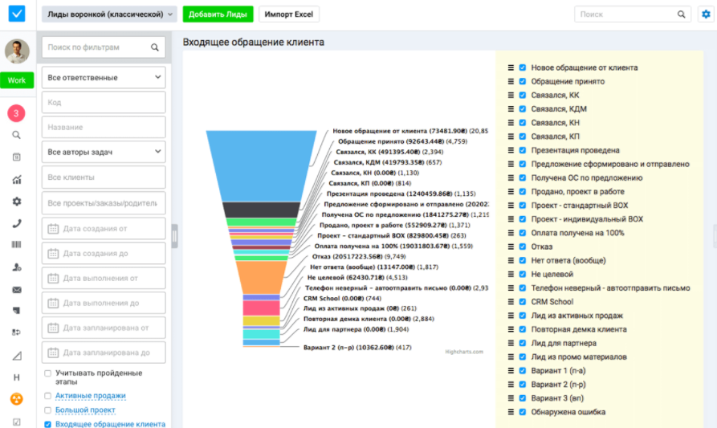Screen dimensions: 717x428
Task: Click the green Work status button
Action: 17,80
